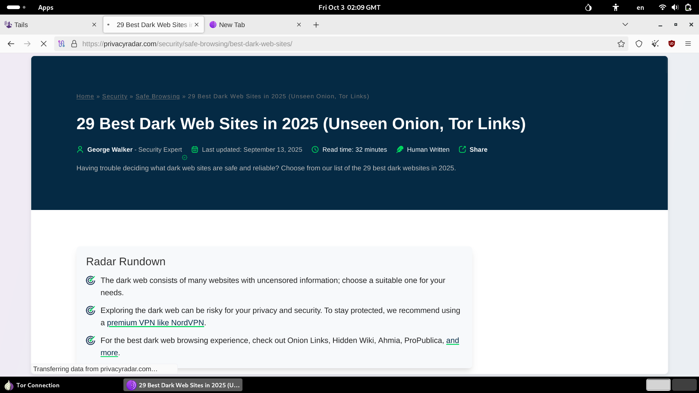Screen dimensions: 699x393
Task: Open the accessibility menu in the top bar
Action: pyautogui.click(x=616, y=7)
